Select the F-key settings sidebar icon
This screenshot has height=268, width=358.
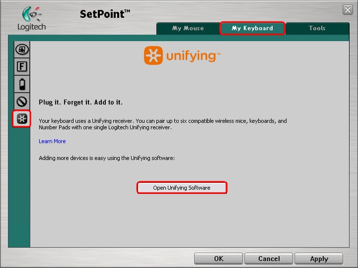tap(22, 67)
